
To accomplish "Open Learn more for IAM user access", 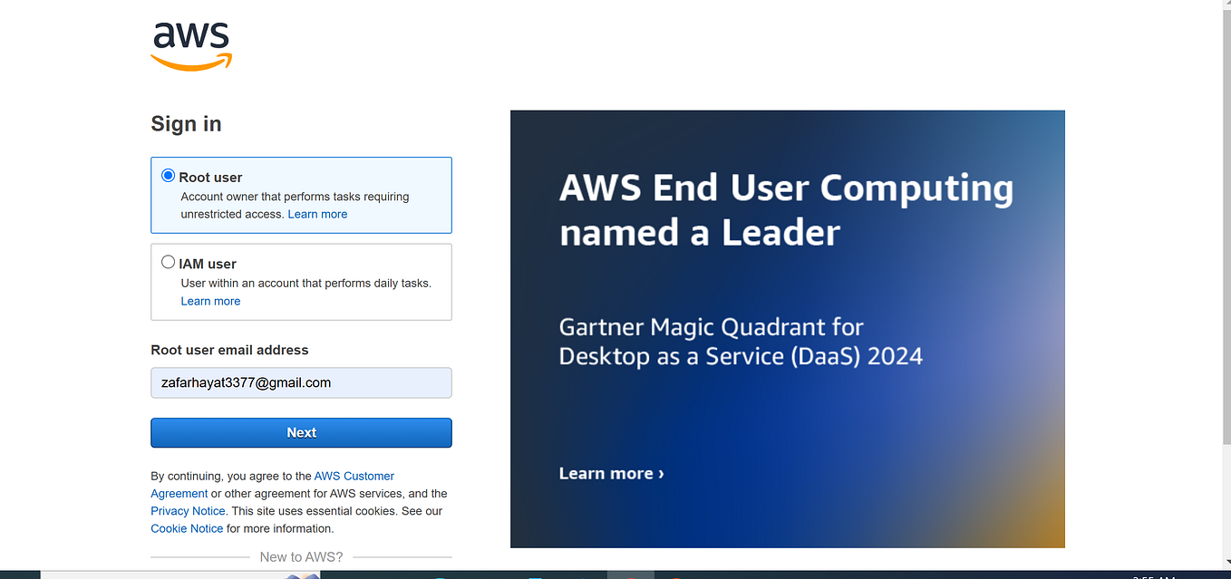I will [x=210, y=301].
